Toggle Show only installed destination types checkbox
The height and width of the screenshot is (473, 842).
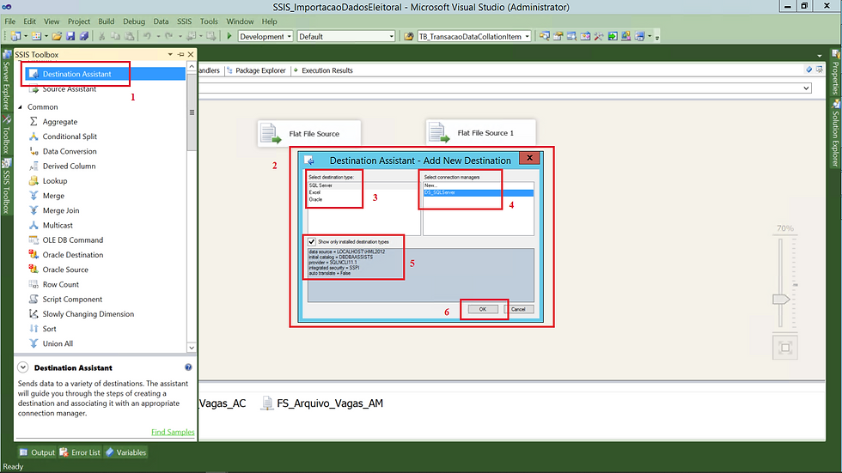click(x=311, y=242)
